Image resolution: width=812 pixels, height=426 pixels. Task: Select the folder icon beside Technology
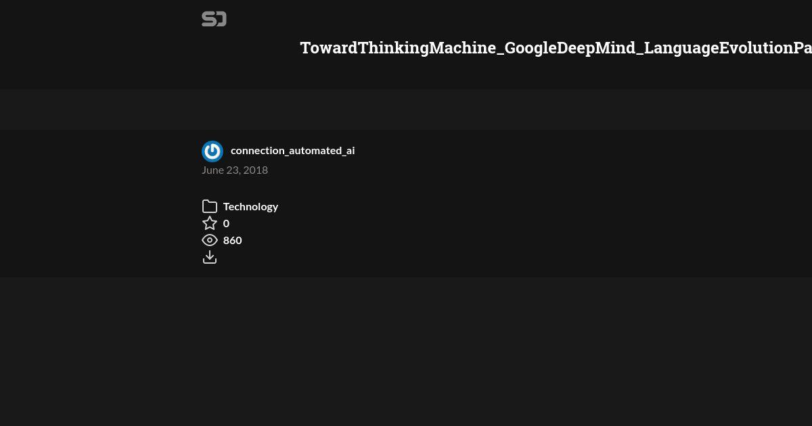(x=210, y=206)
